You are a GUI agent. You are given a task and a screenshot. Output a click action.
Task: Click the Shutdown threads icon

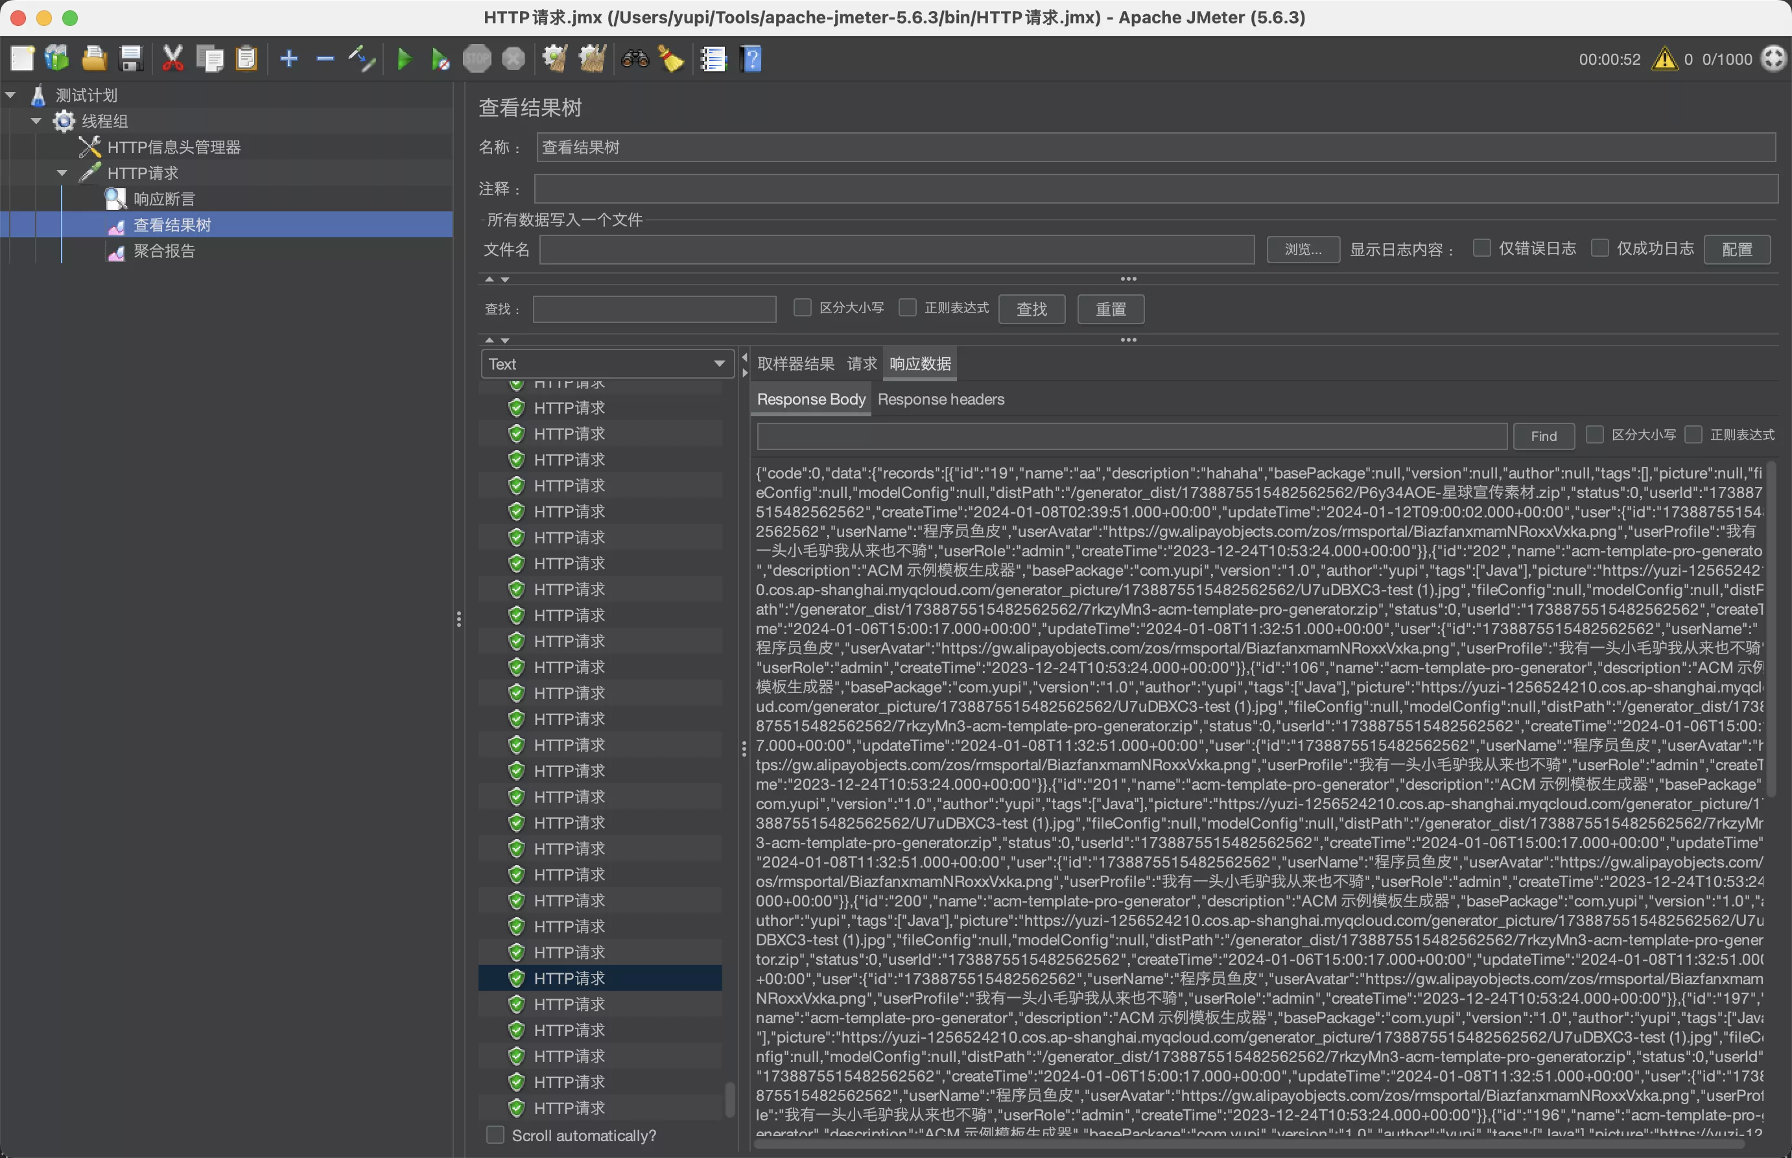[513, 58]
